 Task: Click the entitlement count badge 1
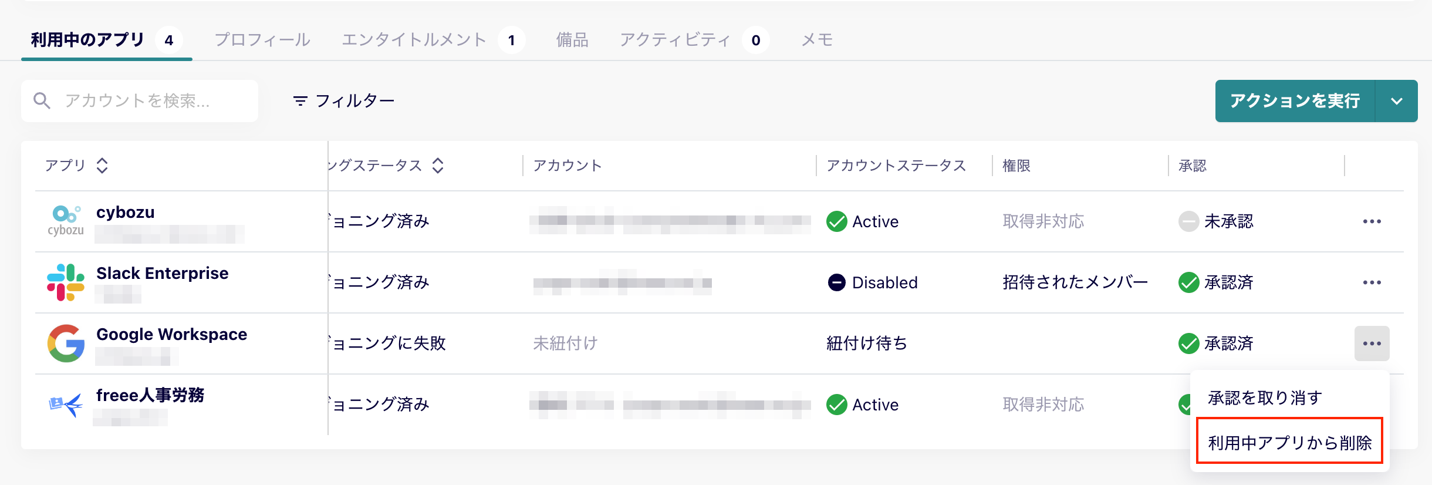(512, 40)
